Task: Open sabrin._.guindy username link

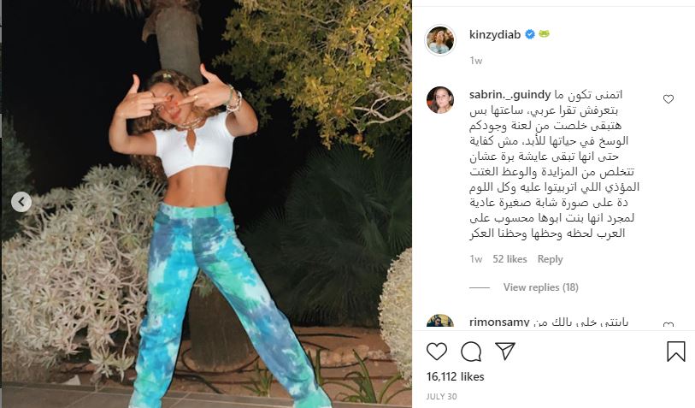Action: point(509,95)
